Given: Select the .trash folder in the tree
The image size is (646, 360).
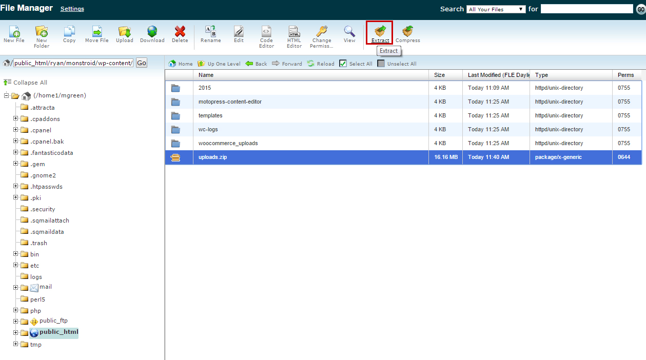Looking at the screenshot, I should [38, 243].
